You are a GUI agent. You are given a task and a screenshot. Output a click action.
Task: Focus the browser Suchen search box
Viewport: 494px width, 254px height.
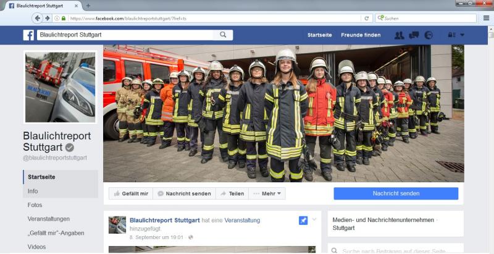click(426, 19)
